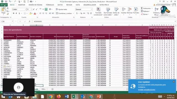Copy format with the format painter brush
This screenshot has width=177, height=99.
click(7, 14)
